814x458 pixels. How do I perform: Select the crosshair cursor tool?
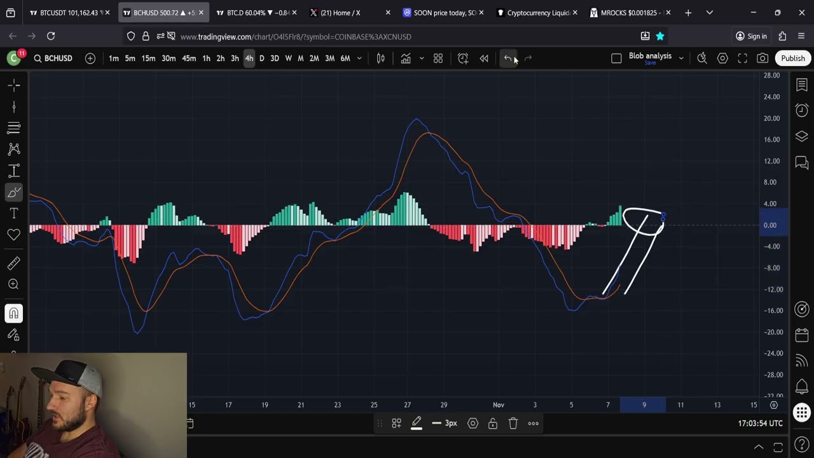coord(14,85)
